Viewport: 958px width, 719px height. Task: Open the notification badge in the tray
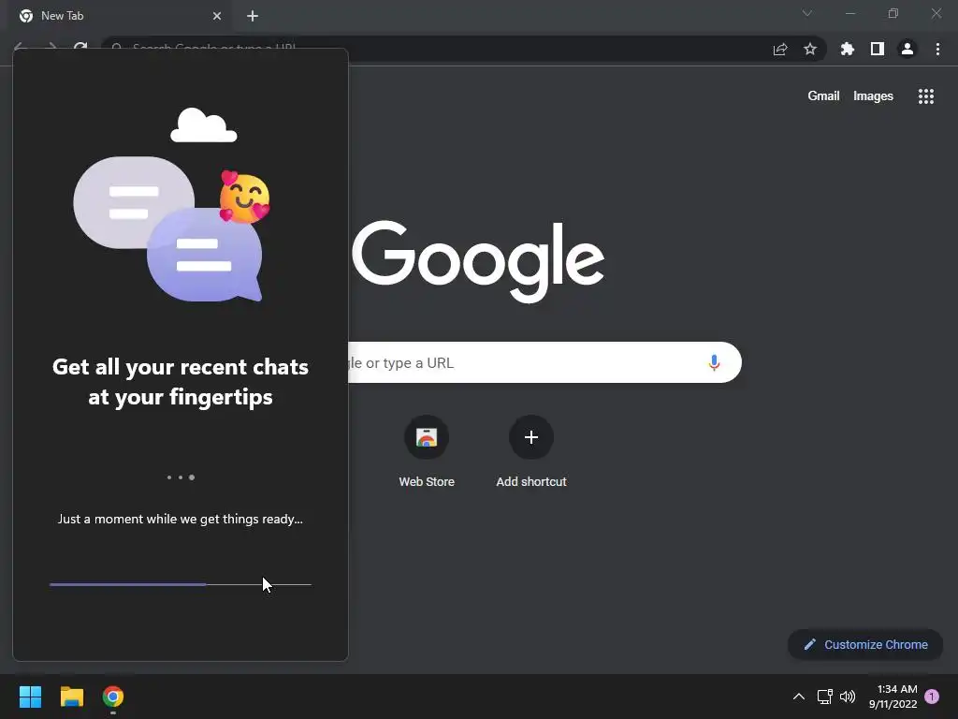click(932, 697)
